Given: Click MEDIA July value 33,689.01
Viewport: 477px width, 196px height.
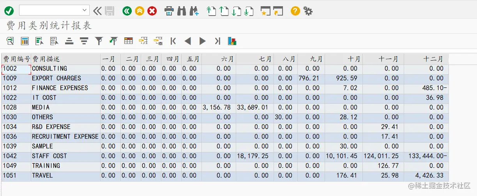Looking at the screenshot, I should (x=253, y=108).
